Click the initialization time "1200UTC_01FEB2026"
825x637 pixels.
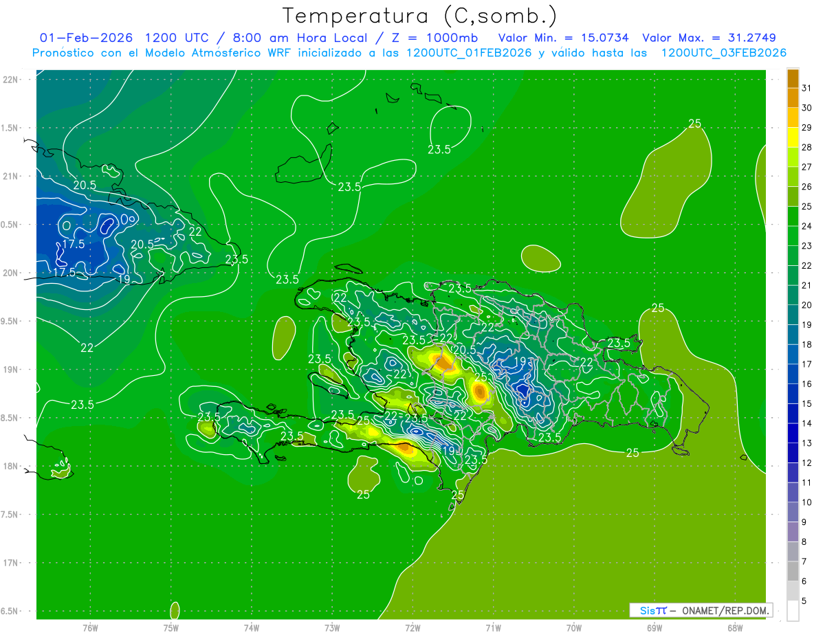point(469,53)
